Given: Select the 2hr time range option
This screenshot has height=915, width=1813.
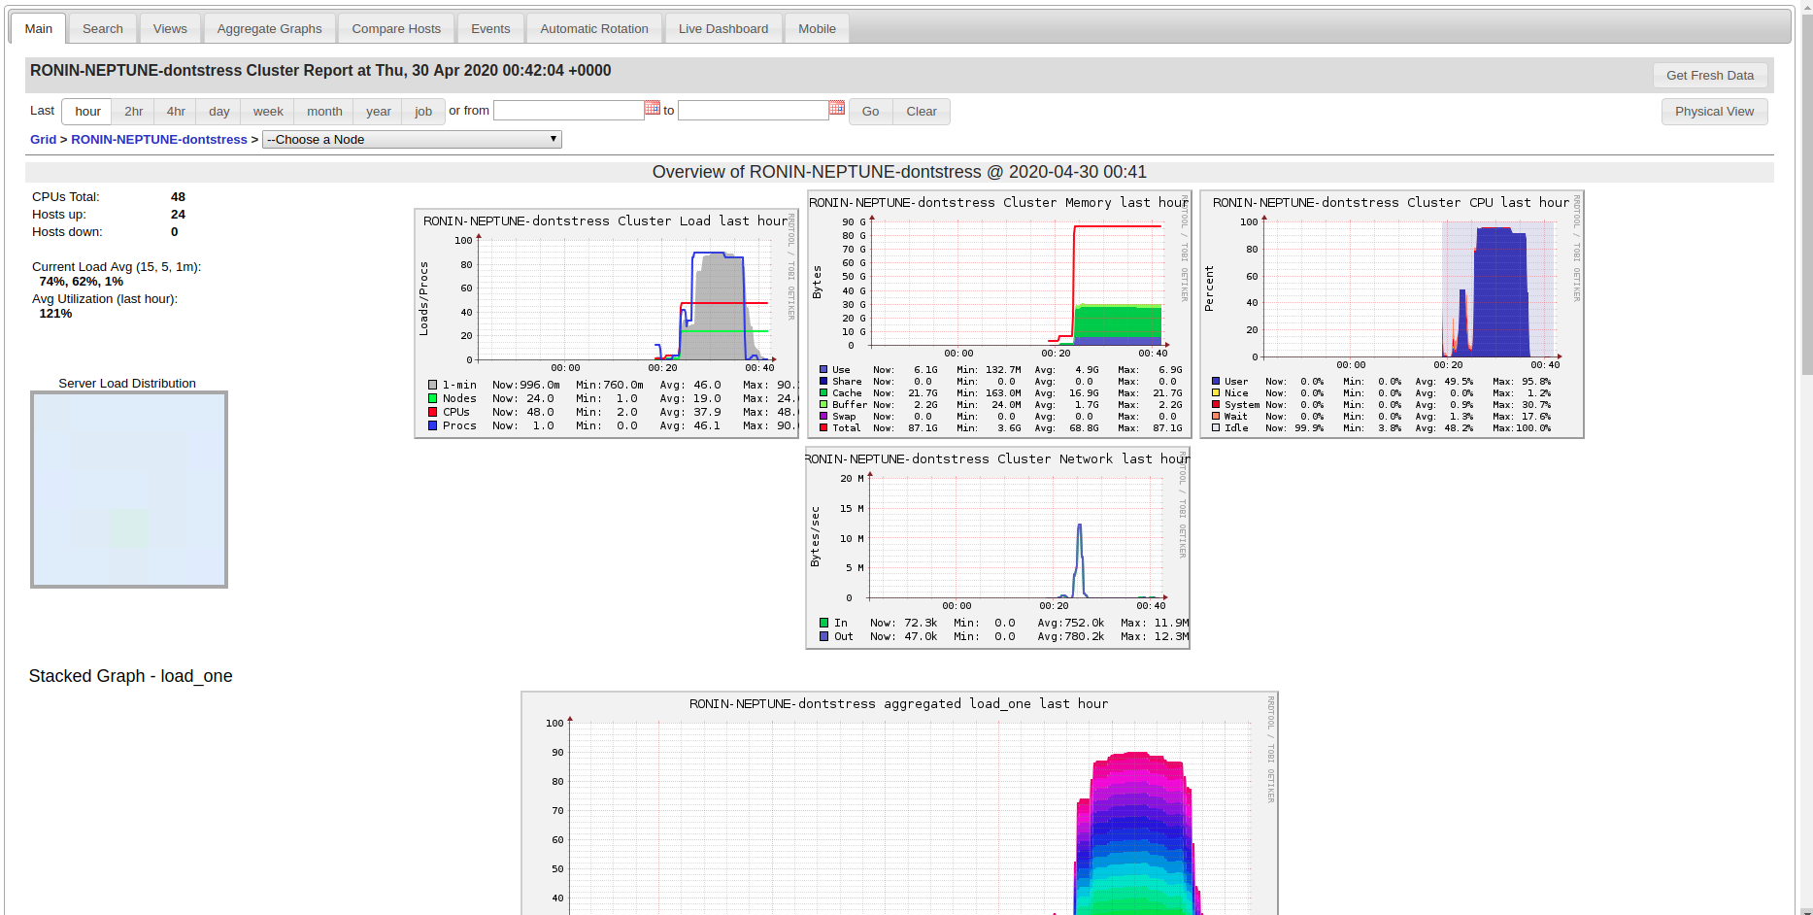Looking at the screenshot, I should (x=134, y=112).
